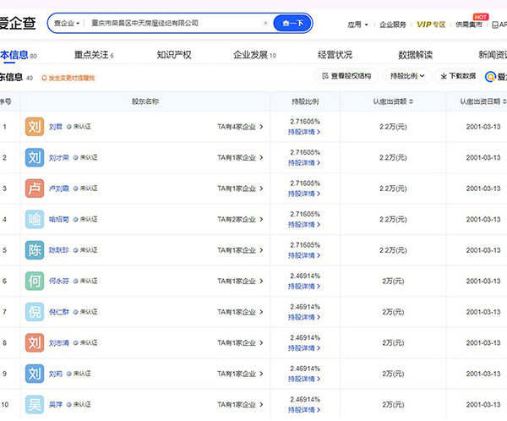Click the 查看股权结构 icon button

point(346,76)
